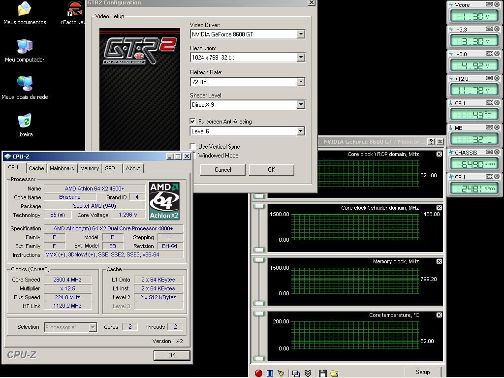Click the Multiplier value x 12.5
The width and height of the screenshot is (504, 378).
pos(67,288)
